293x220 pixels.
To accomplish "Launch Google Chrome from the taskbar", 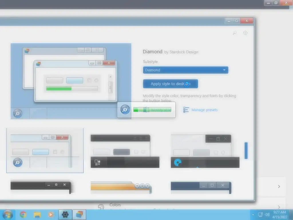I will (23, 215).
